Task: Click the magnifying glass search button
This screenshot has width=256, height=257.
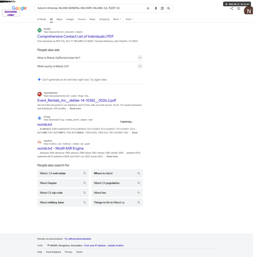Action: pyautogui.click(x=169, y=8)
